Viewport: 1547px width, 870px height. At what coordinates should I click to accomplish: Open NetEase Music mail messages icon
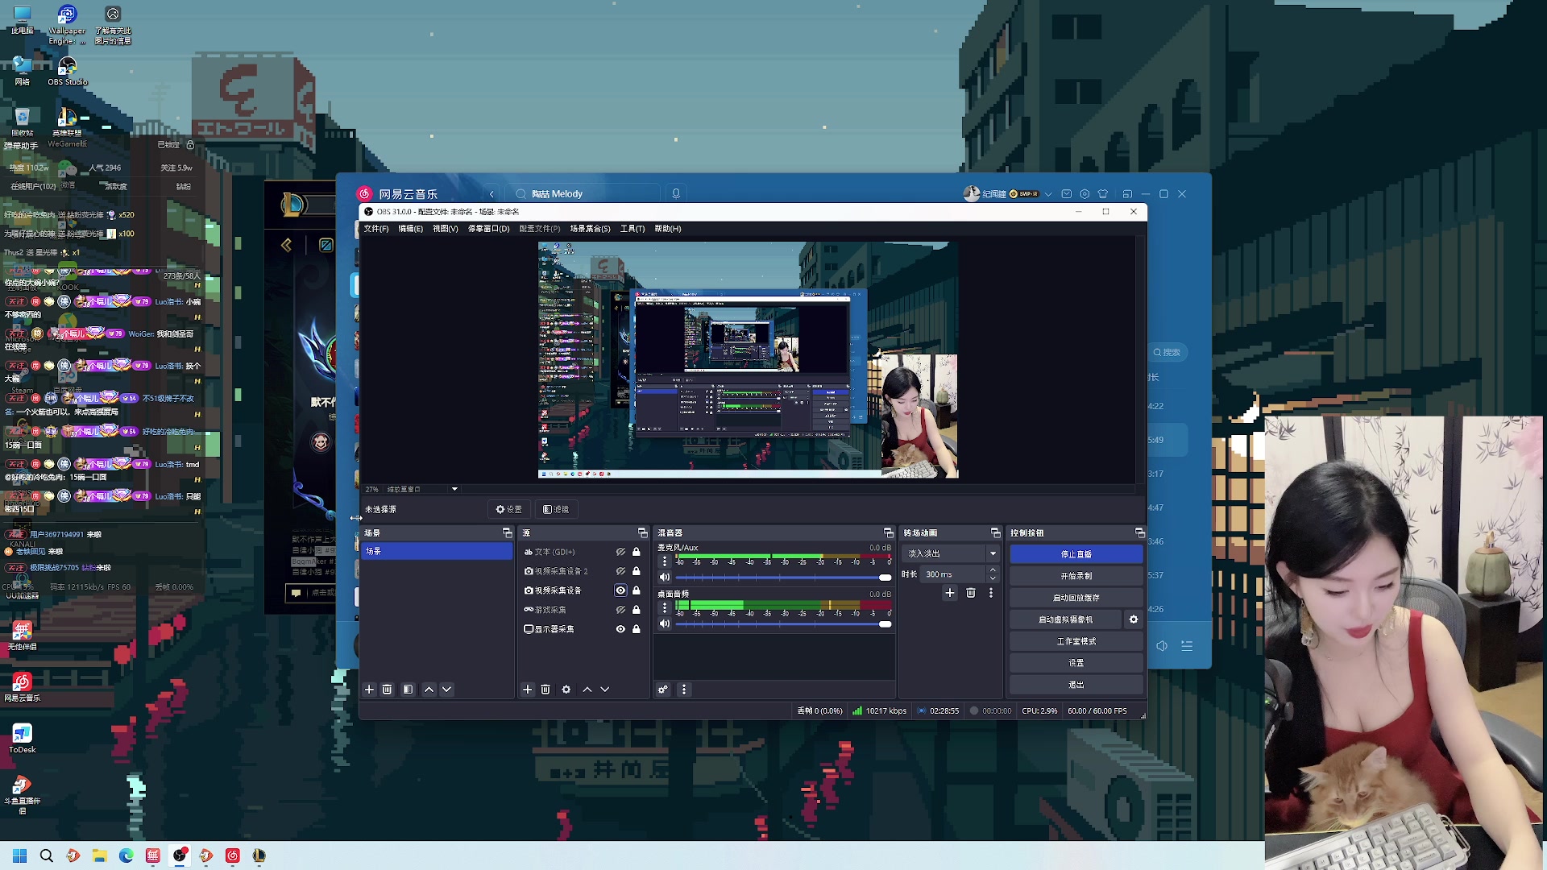[1067, 193]
